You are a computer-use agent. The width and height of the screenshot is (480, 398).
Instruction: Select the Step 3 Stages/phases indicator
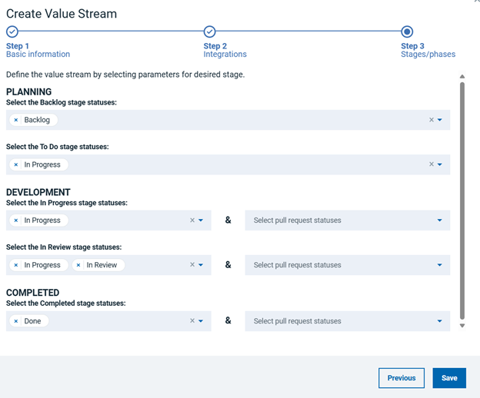[407, 32]
